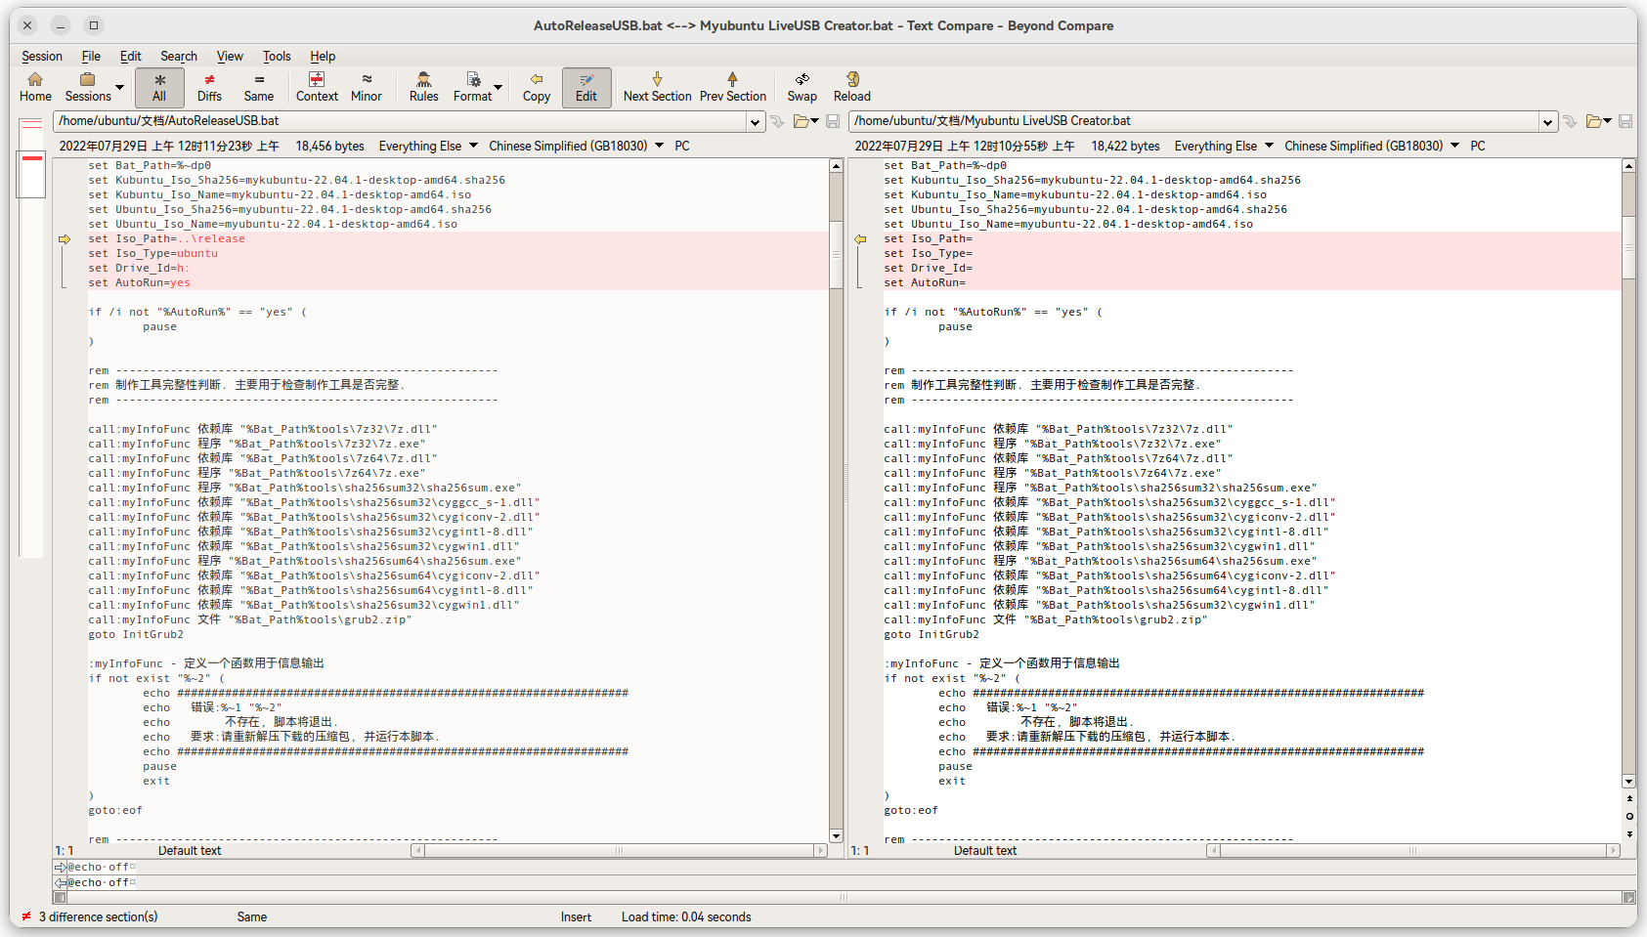Click 'set AutoRun=' line in right pane

click(924, 283)
